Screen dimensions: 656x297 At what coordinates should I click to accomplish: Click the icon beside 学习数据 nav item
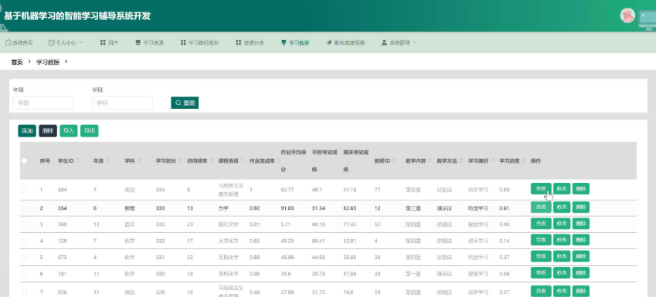tap(284, 42)
